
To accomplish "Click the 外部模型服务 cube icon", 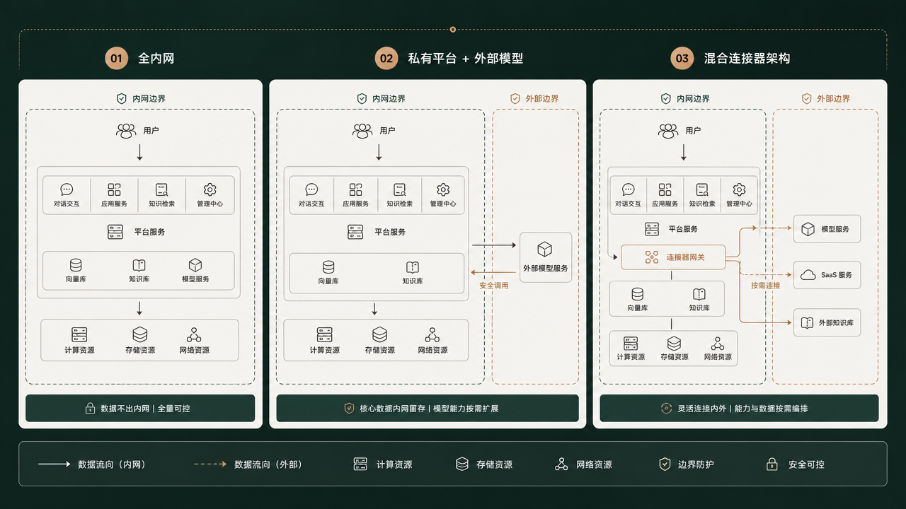I will pyautogui.click(x=545, y=250).
